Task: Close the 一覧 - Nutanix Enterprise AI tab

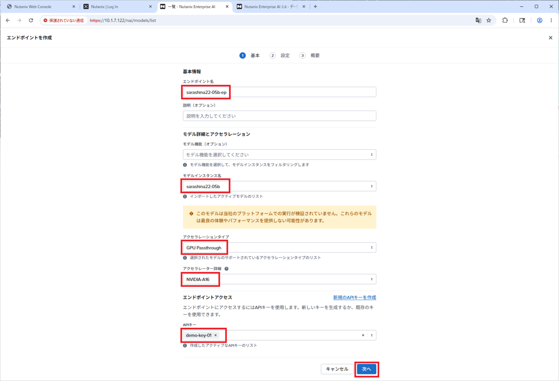Action: click(x=226, y=7)
